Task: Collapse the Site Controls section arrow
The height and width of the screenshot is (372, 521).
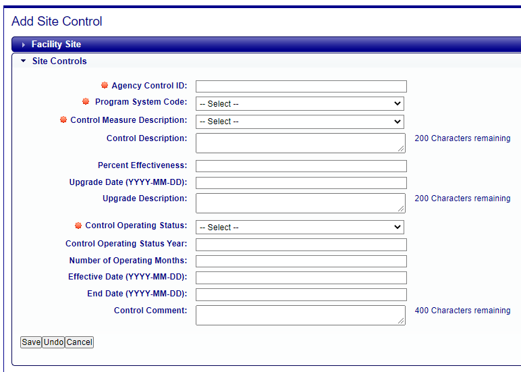Action: pyautogui.click(x=23, y=61)
